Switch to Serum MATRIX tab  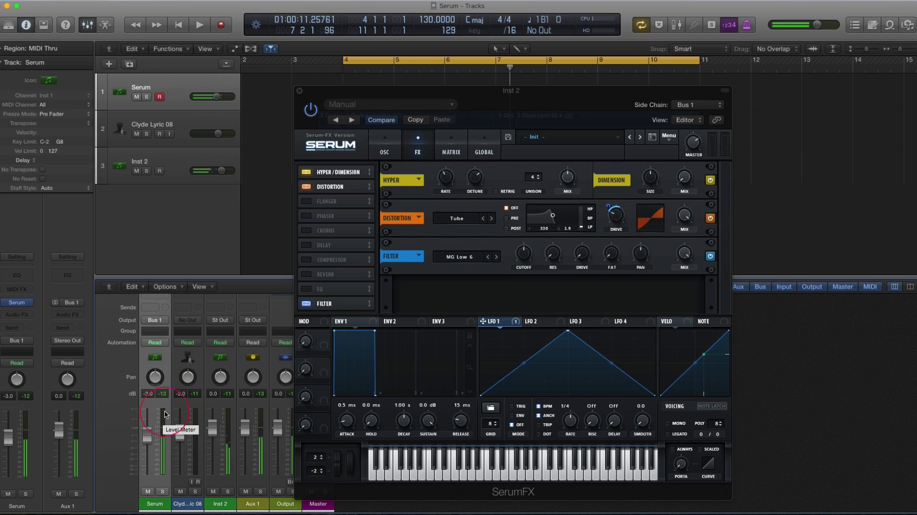451,144
